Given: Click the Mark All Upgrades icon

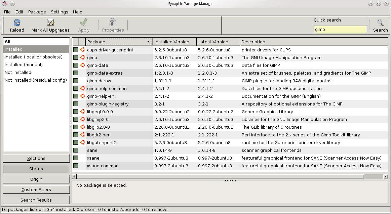Looking at the screenshot, I should [x=50, y=23].
